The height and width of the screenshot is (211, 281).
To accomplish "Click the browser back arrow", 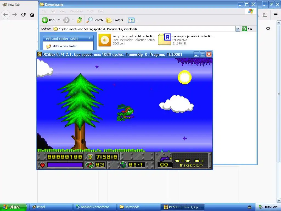I will click(x=5, y=15).
